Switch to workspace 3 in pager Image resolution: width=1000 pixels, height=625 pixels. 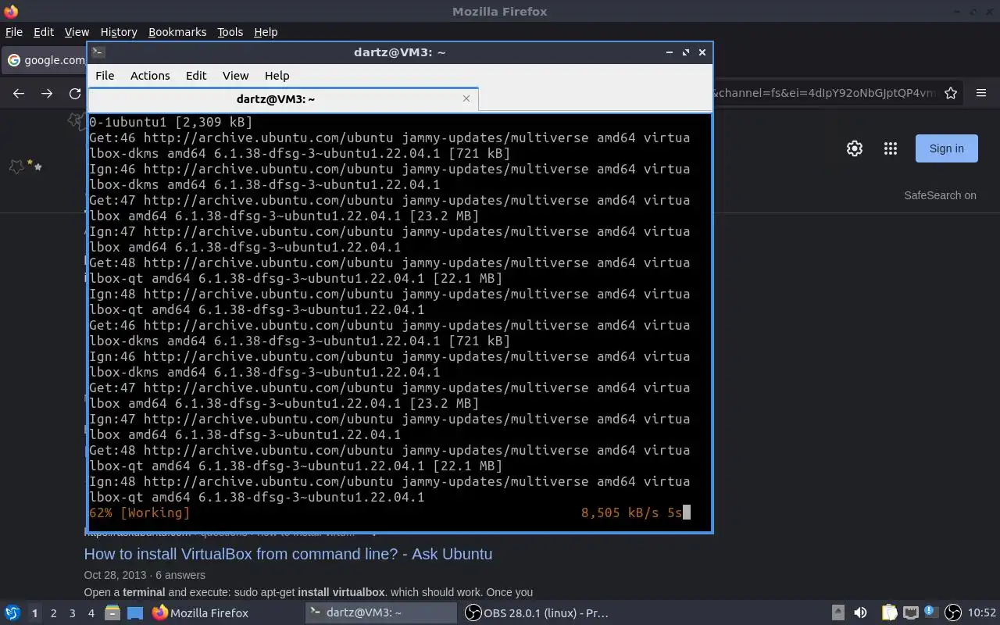(x=72, y=613)
